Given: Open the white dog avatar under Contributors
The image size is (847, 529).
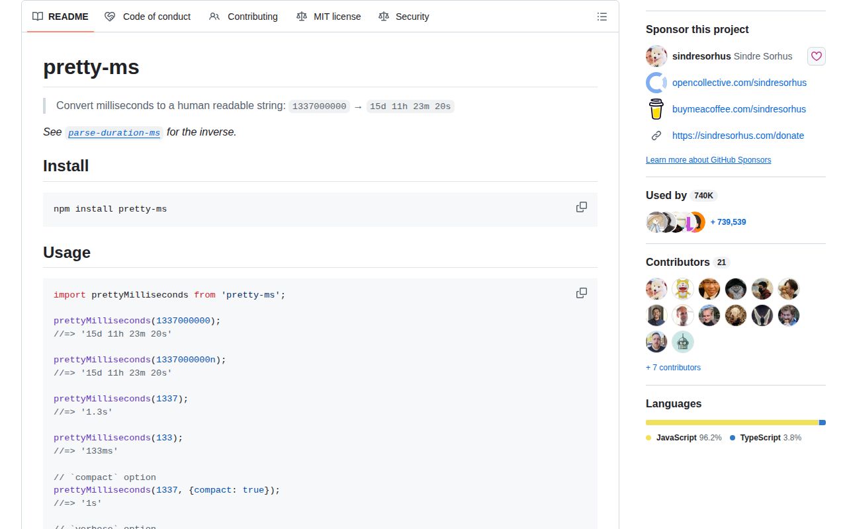Looking at the screenshot, I should 656,289.
